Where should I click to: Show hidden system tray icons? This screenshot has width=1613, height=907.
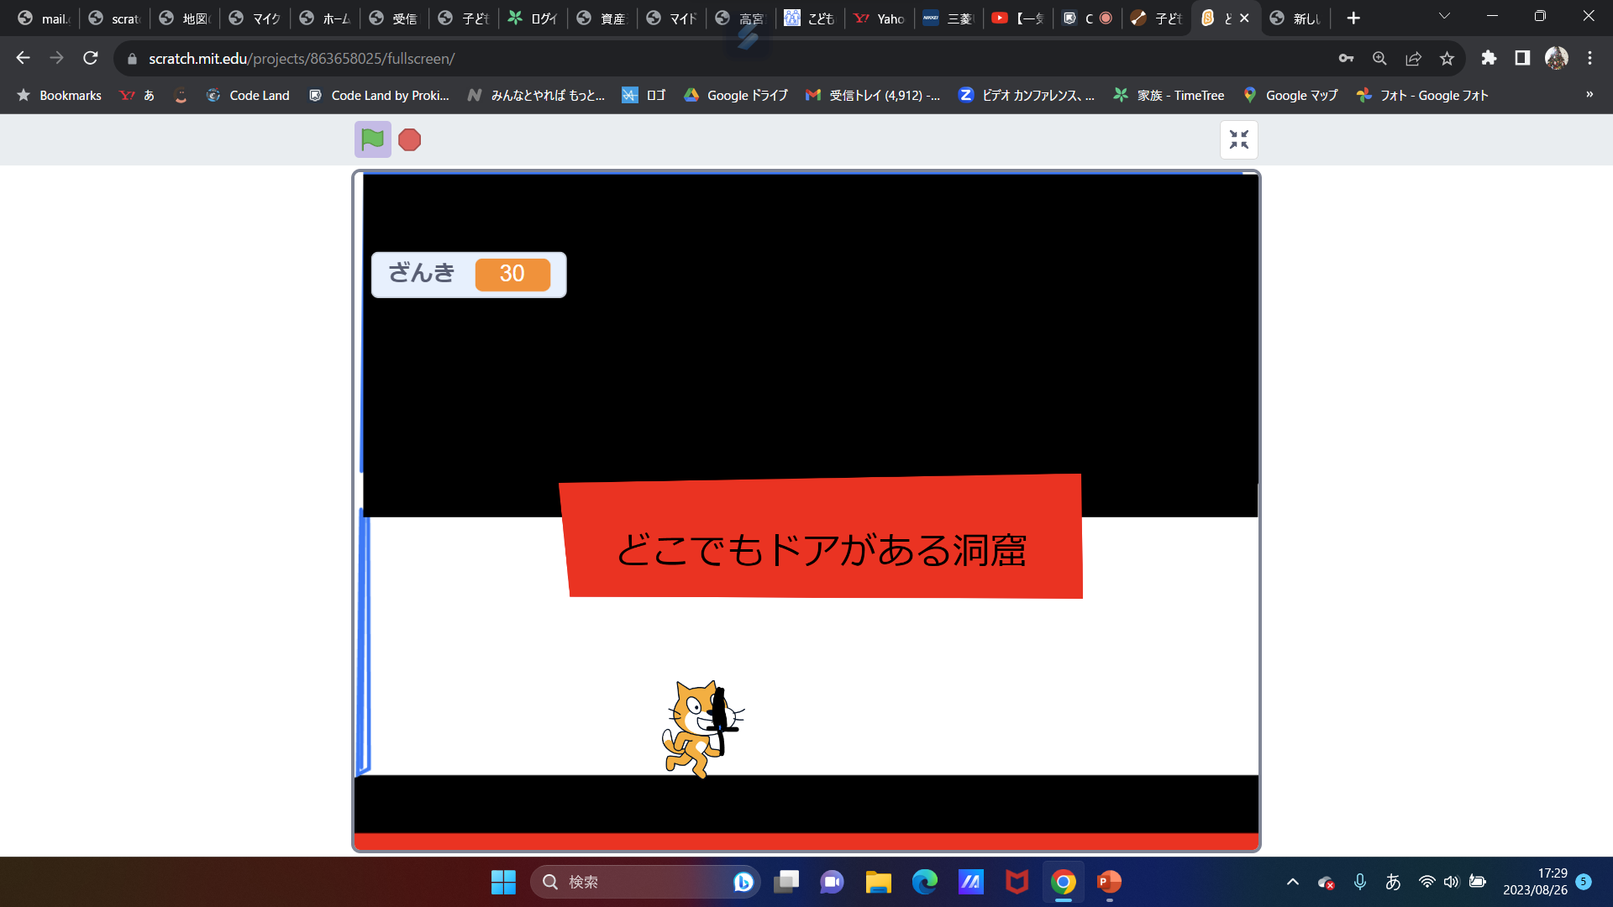pos(1292,882)
